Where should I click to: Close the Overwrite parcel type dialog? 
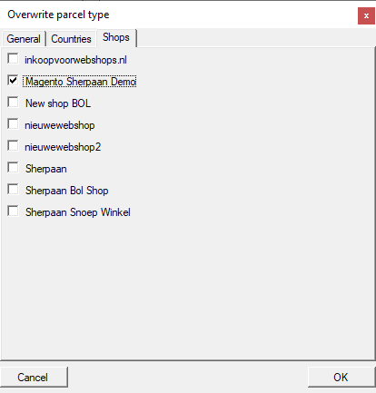click(x=366, y=15)
